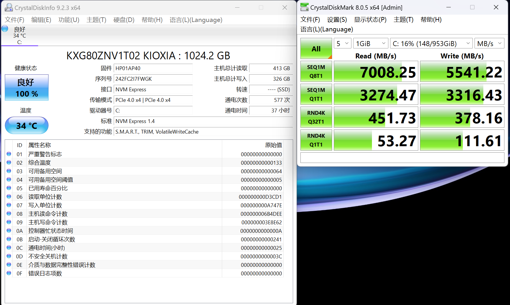Click the transfer mode field PCIe 4.0 x4
Viewport: 510px width, 305px height.
[153, 100]
